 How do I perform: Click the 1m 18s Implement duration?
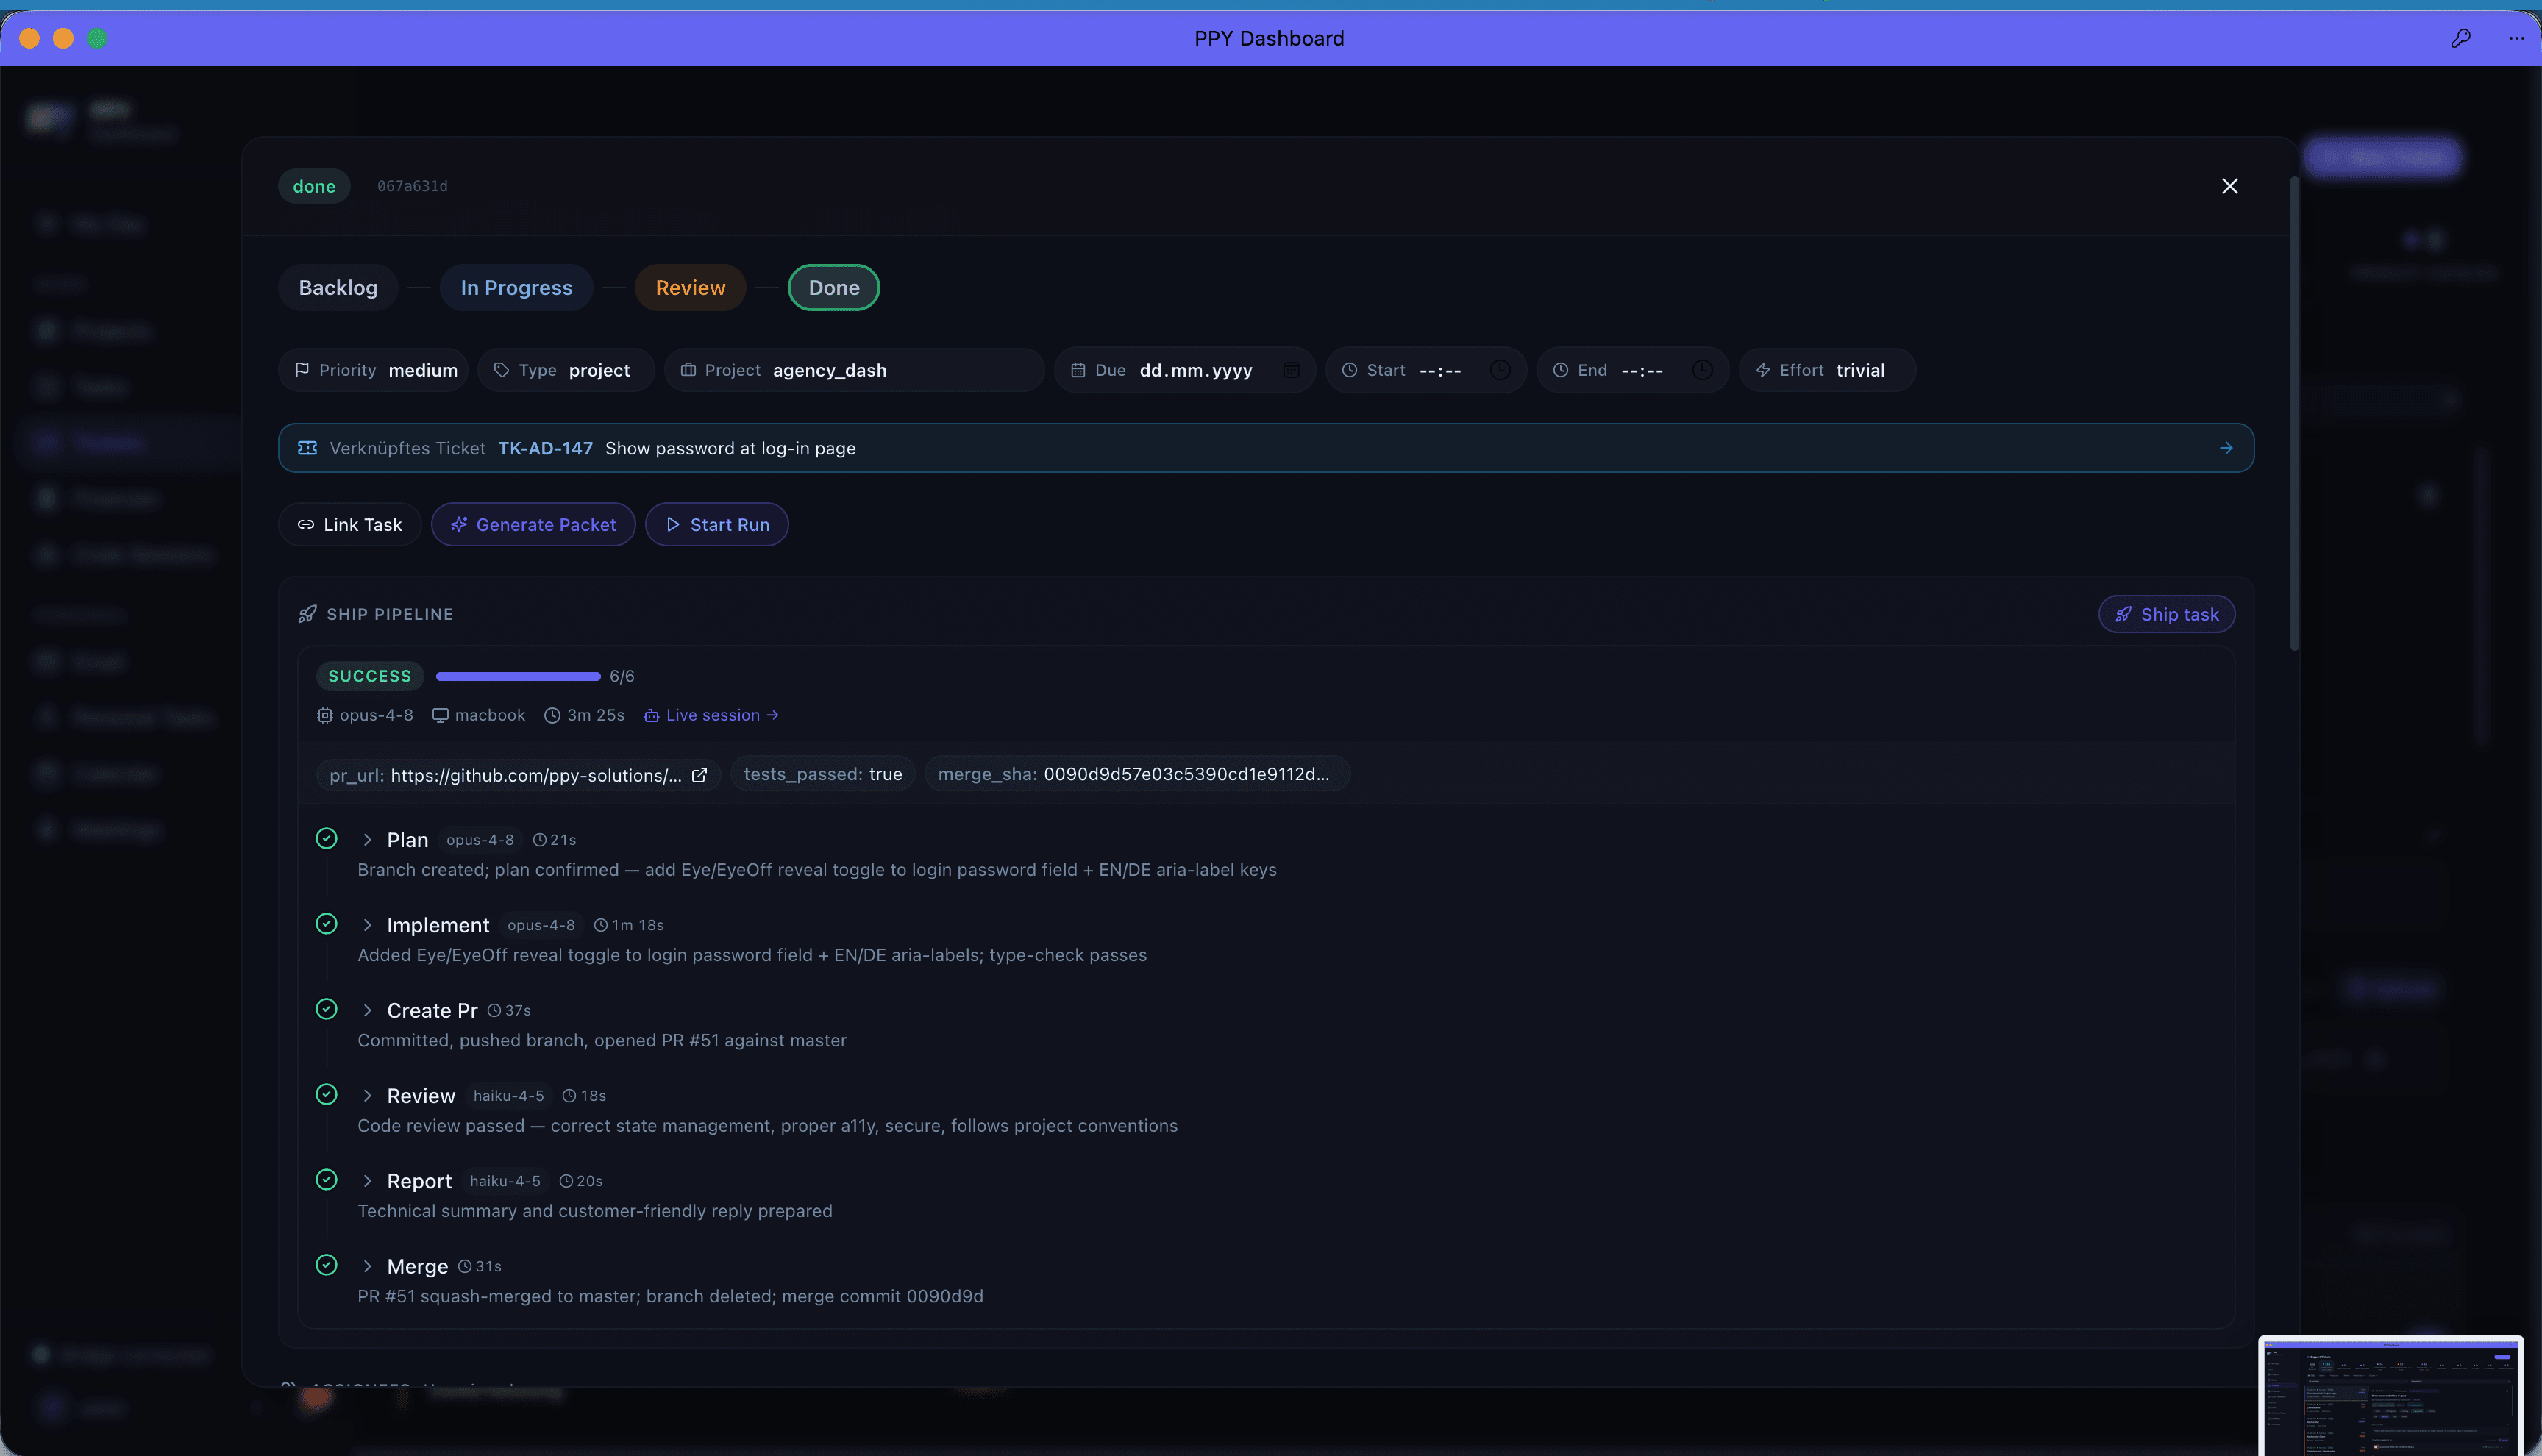(x=629, y=925)
